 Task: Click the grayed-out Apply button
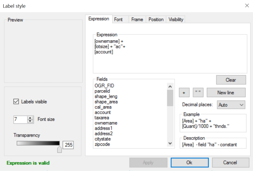[148, 162]
